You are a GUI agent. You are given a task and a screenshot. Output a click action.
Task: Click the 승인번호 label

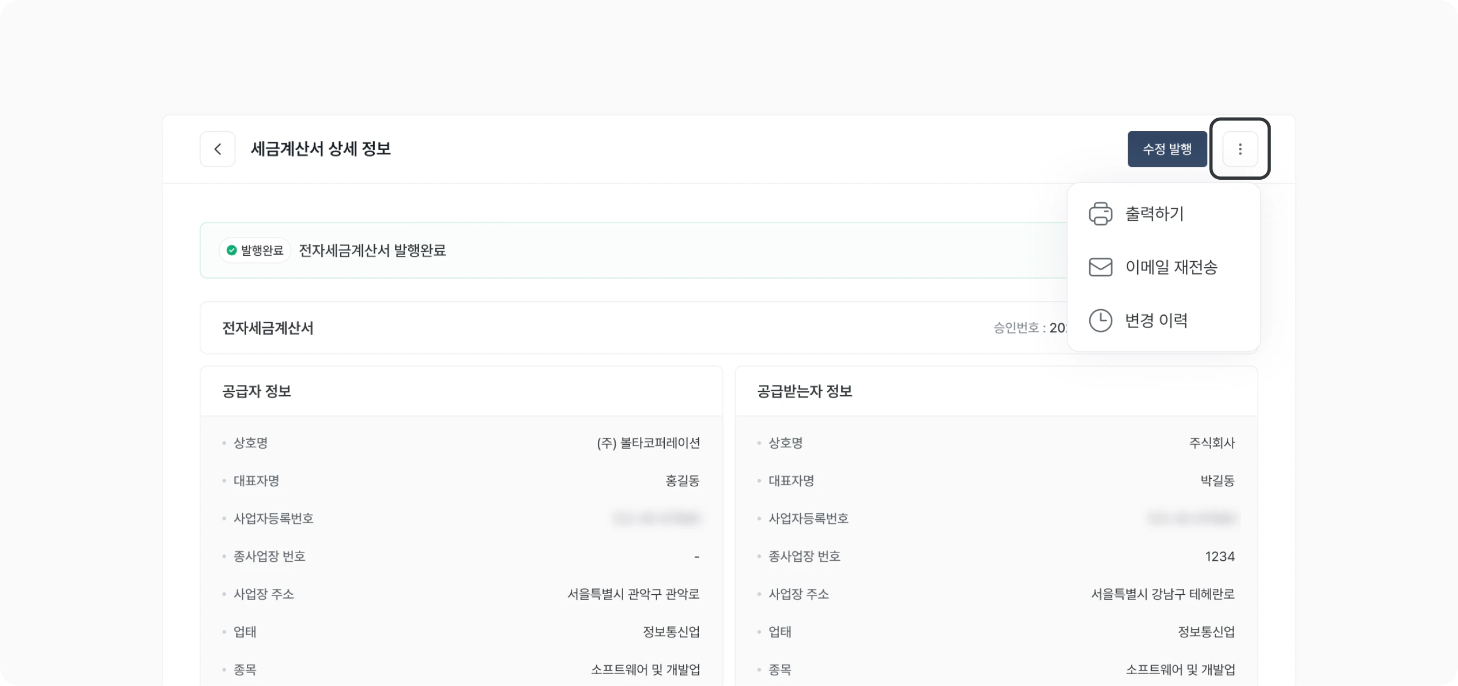[x=1016, y=328]
